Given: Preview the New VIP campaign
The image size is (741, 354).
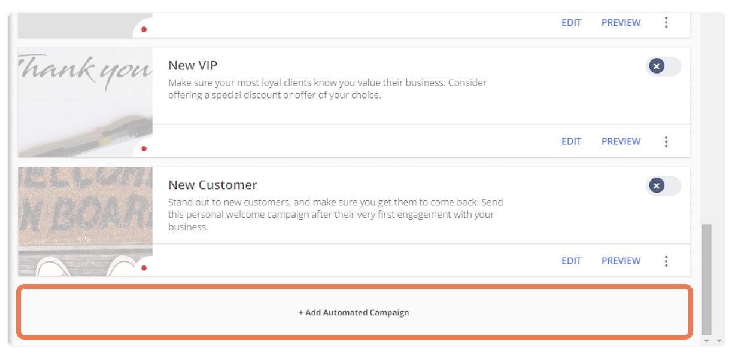Looking at the screenshot, I should pyautogui.click(x=621, y=142).
